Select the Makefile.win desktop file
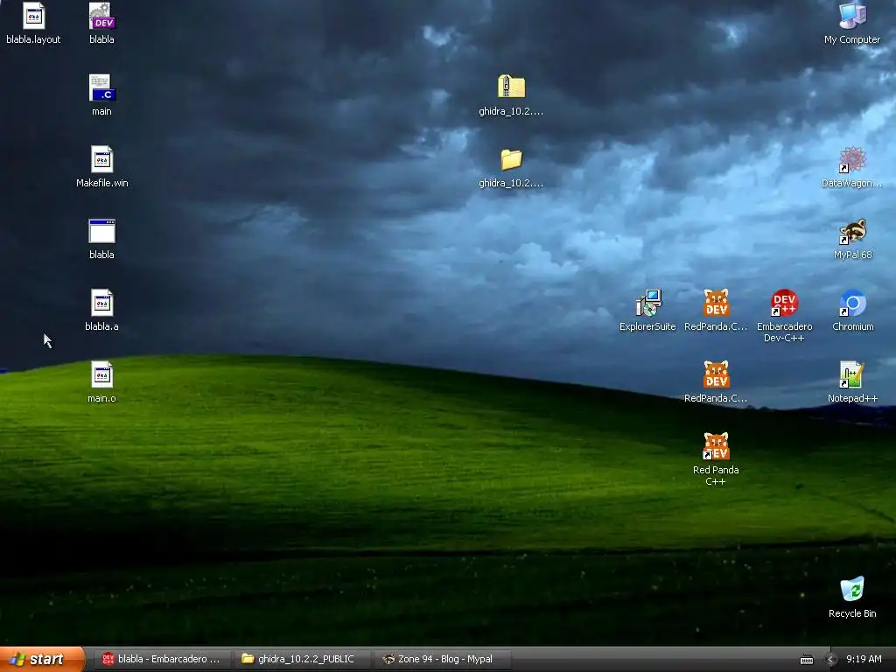This screenshot has width=896, height=672. [101, 159]
